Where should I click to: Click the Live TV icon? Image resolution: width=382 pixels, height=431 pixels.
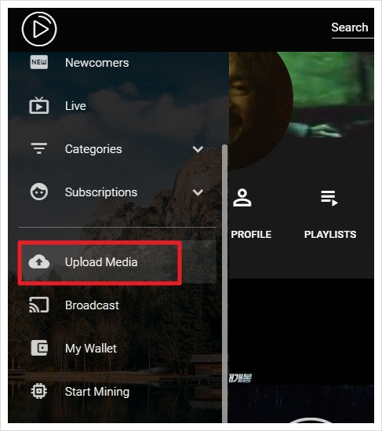[39, 105]
